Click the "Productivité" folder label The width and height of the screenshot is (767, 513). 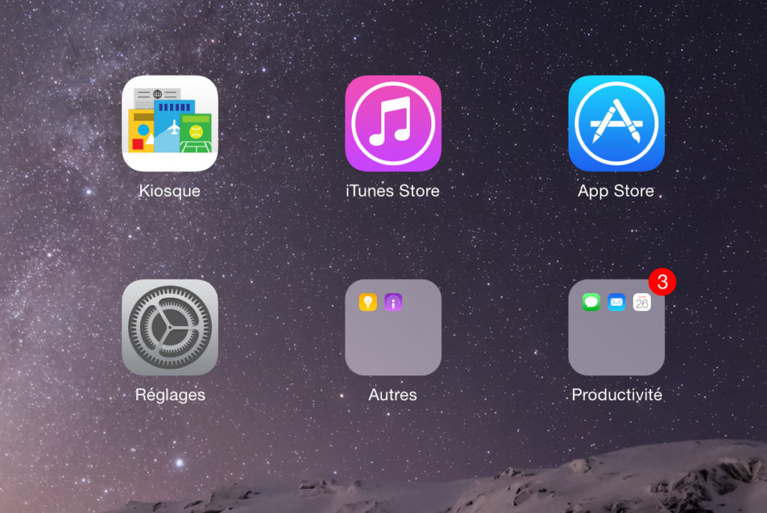[x=617, y=394]
